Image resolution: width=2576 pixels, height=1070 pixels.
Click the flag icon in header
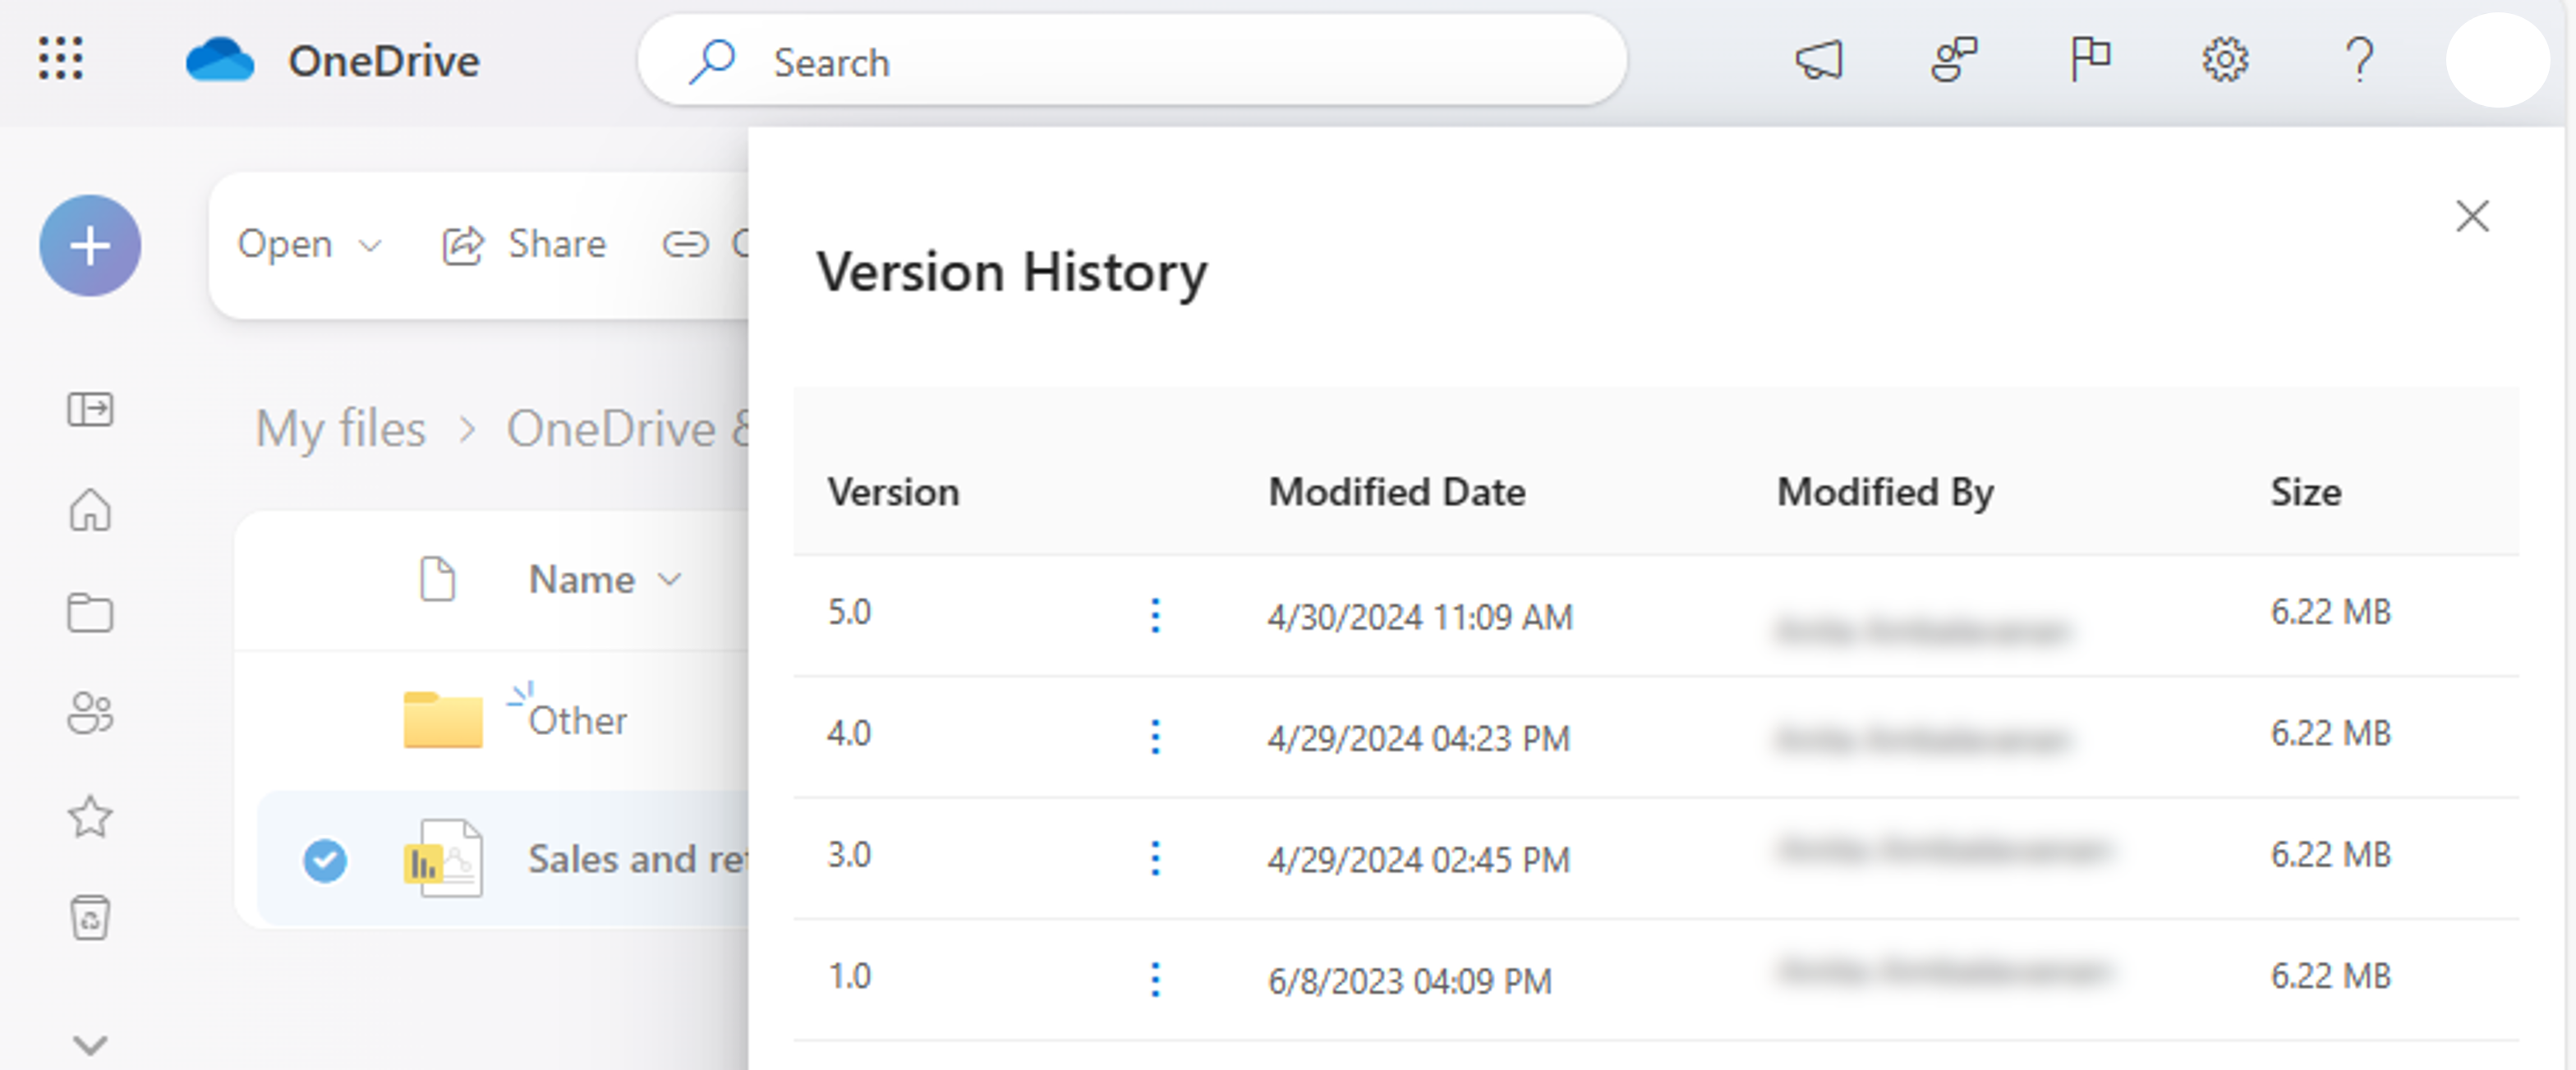[2089, 60]
